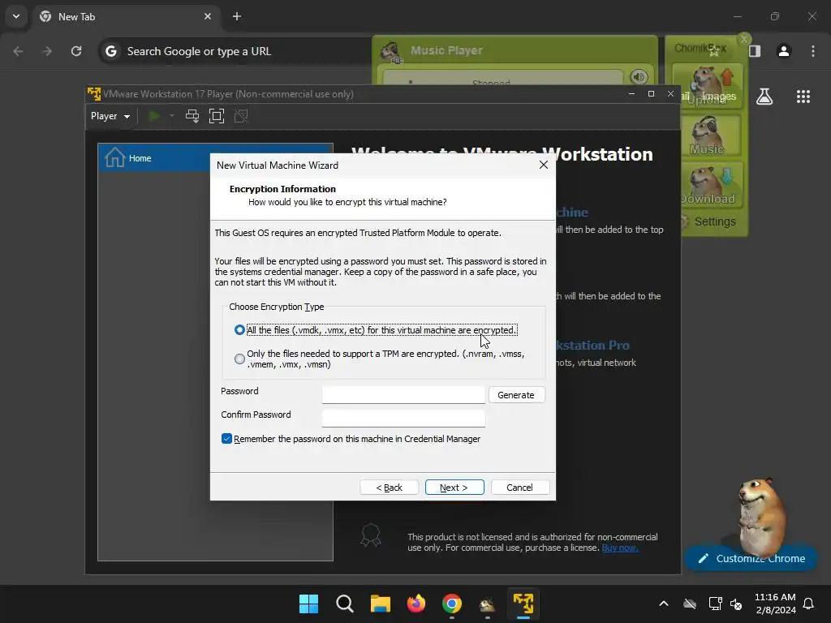The width and height of the screenshot is (831, 623).
Task: Close the ChomikBox widget panel
Action: click(744, 39)
